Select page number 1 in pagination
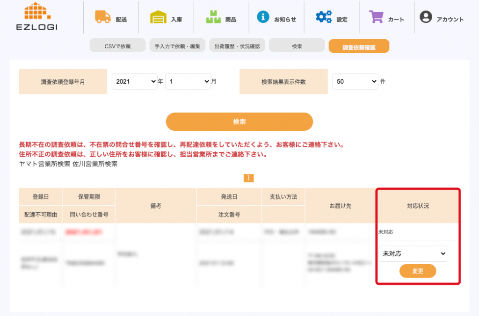This screenshot has width=479, height=316. (248, 178)
